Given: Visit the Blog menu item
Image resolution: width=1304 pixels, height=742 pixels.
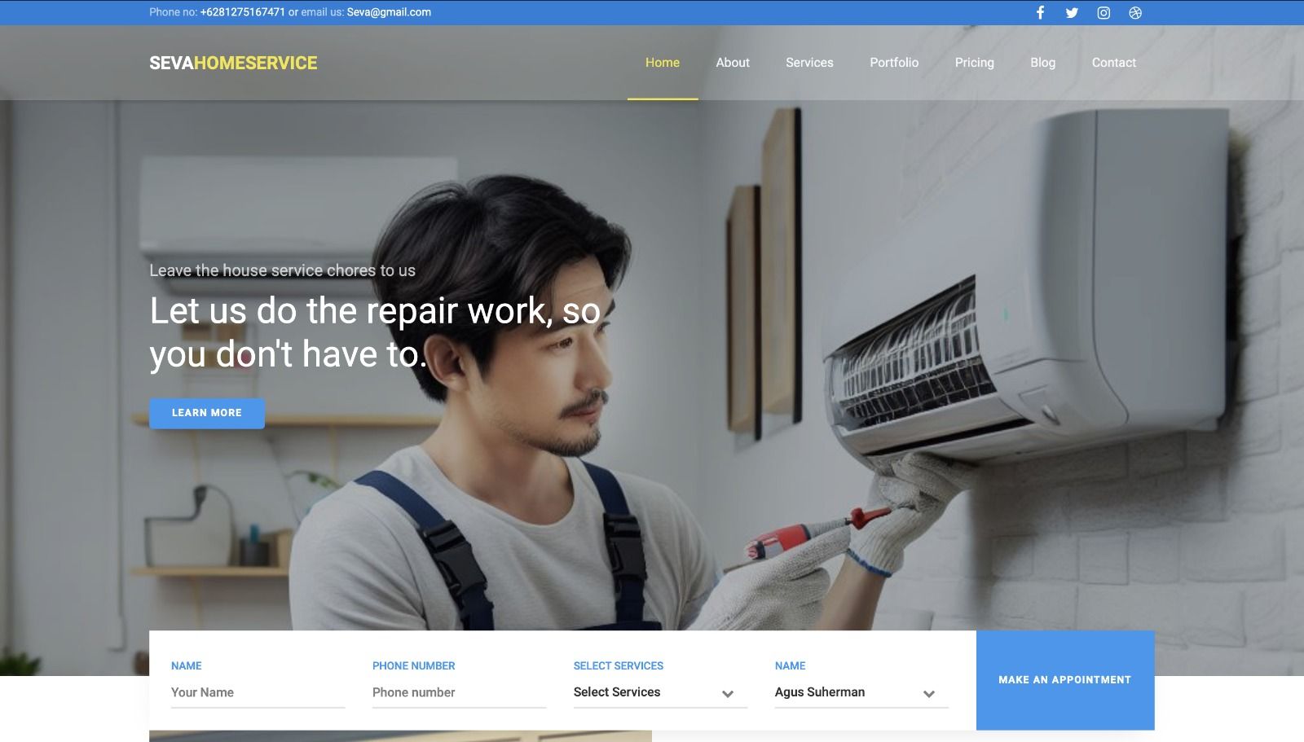Looking at the screenshot, I should [x=1042, y=63].
